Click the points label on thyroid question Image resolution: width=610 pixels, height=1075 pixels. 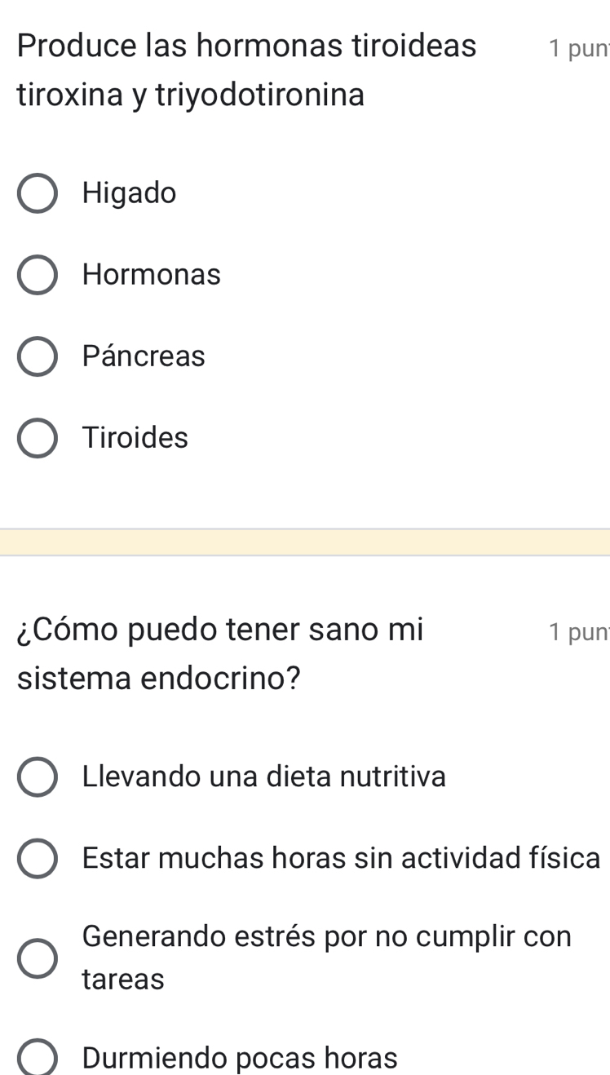[578, 48]
